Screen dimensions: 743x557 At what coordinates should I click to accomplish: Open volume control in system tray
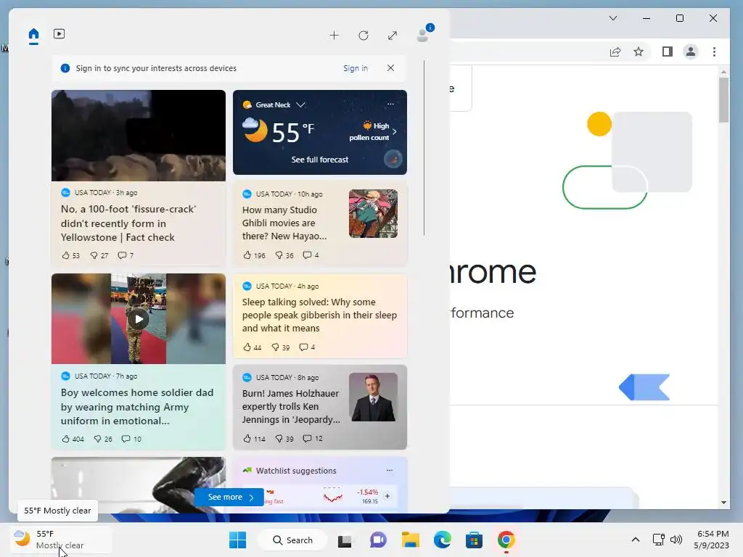click(676, 540)
